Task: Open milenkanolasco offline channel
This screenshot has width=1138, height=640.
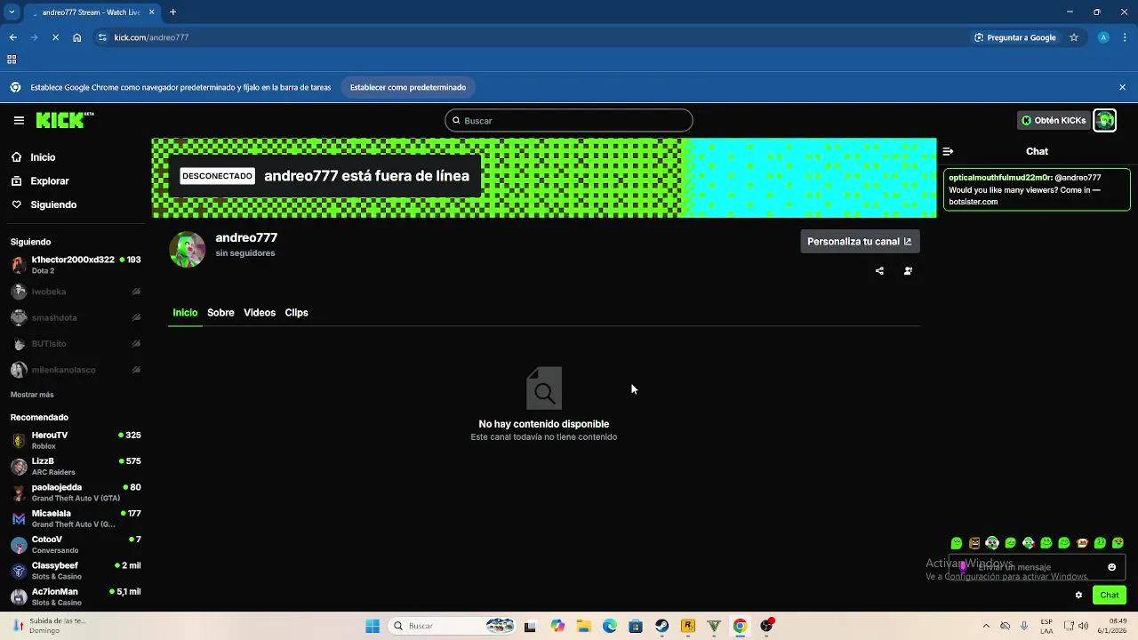Action: pos(76,370)
